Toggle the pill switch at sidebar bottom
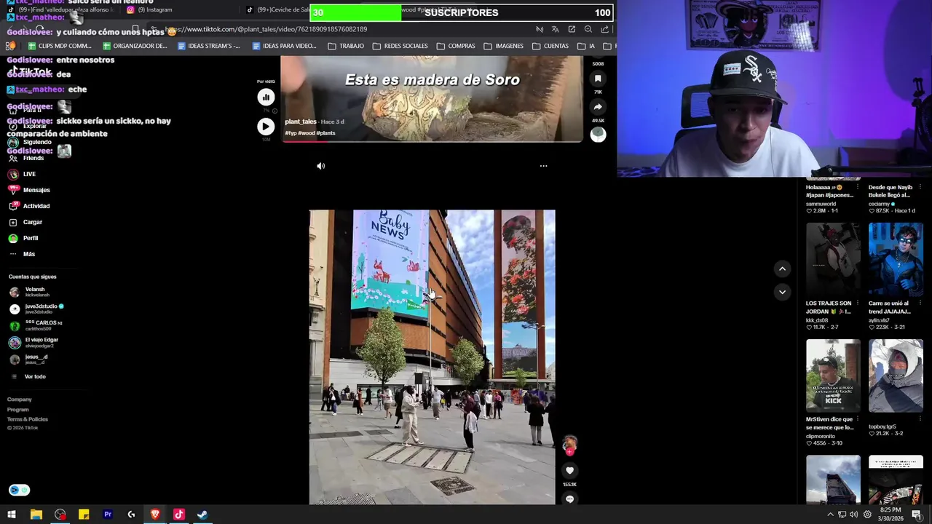Image resolution: width=932 pixels, height=524 pixels. 19,490
